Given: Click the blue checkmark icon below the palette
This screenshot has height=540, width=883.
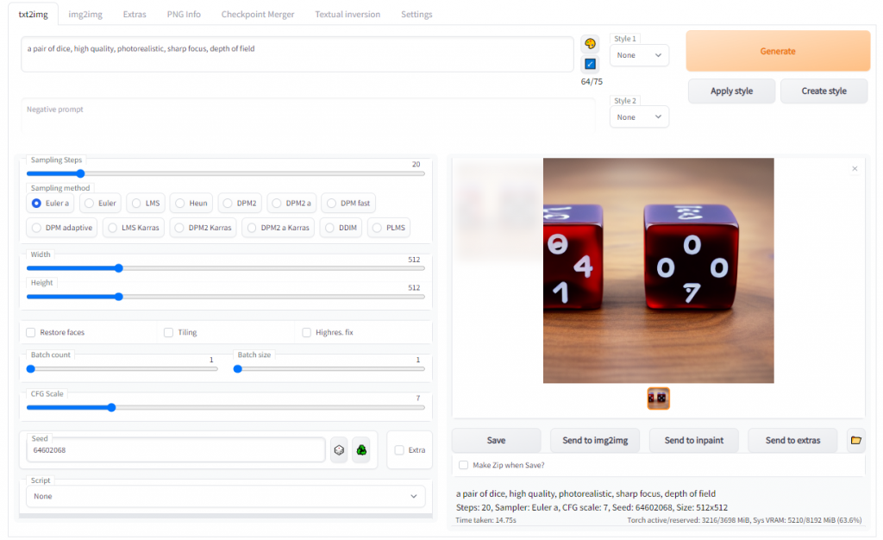Looking at the screenshot, I should coord(590,64).
